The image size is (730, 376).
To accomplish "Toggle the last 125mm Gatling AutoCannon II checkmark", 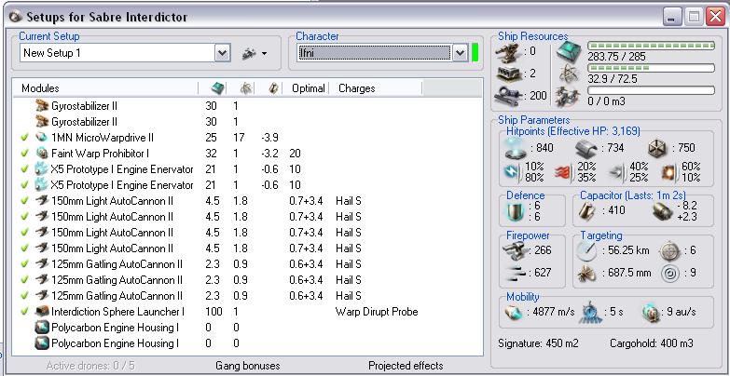I will 25,296.
